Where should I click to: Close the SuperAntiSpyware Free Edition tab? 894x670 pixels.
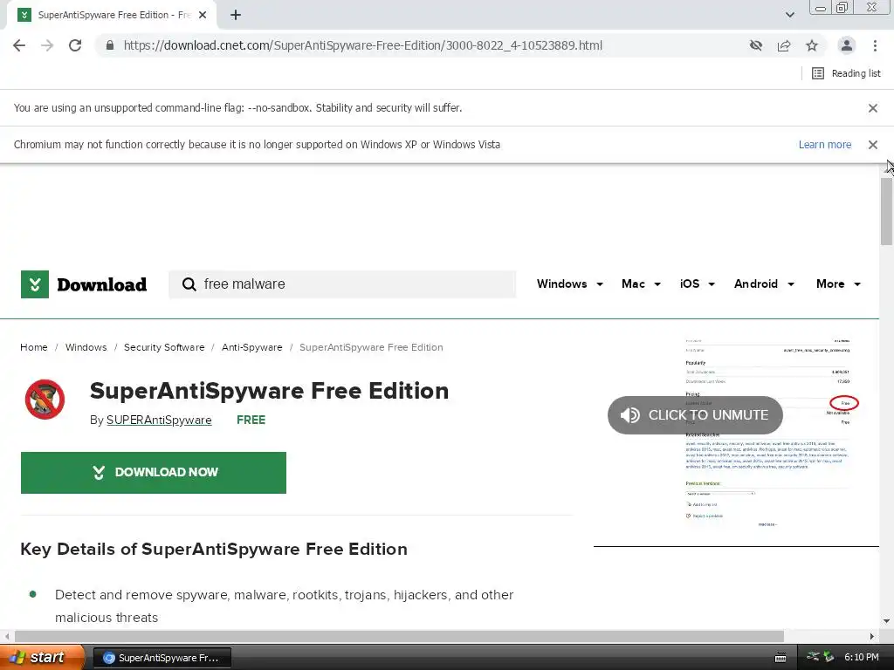click(203, 16)
